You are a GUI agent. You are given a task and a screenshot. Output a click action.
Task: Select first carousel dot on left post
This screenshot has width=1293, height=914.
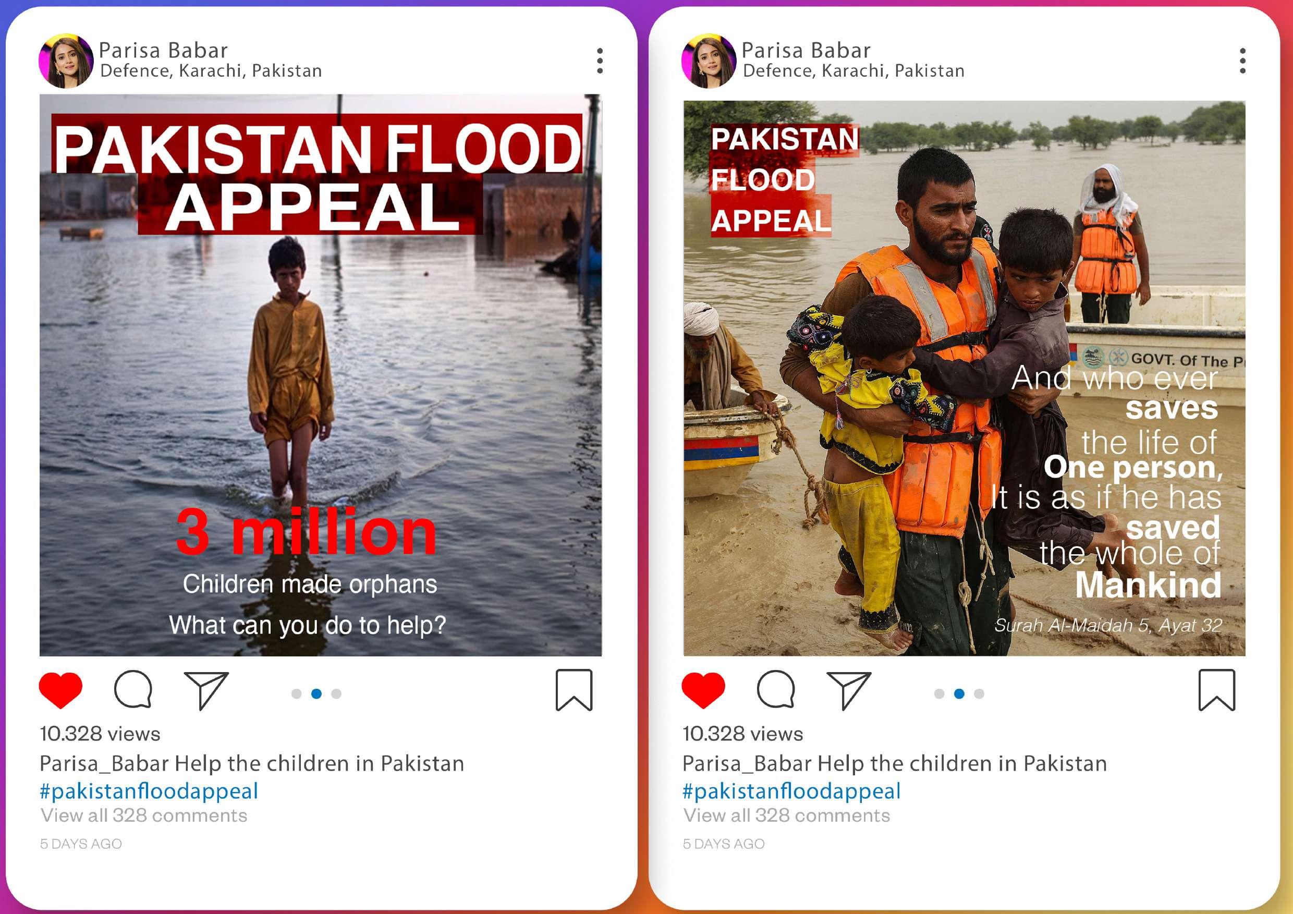pos(296,694)
